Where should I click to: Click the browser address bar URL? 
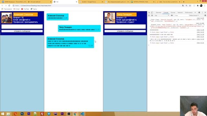(36, 6)
